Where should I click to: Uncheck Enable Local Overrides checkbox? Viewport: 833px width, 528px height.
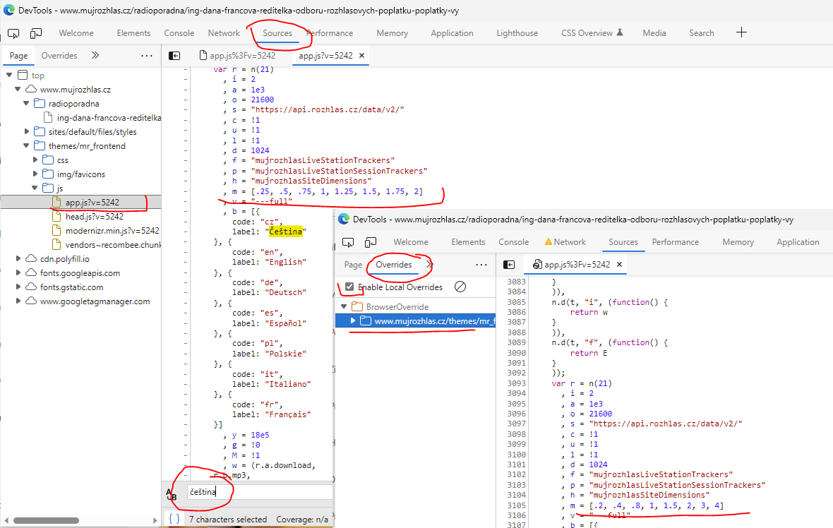point(349,287)
